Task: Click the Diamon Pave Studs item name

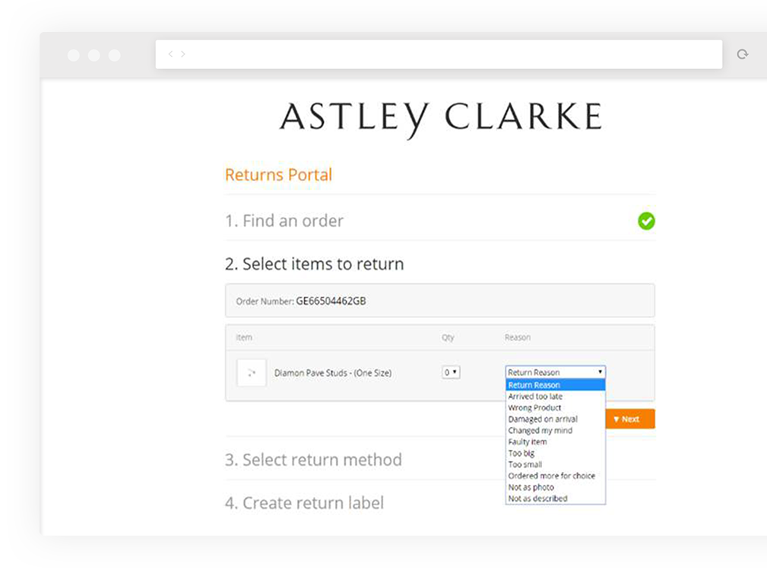Action: 333,373
